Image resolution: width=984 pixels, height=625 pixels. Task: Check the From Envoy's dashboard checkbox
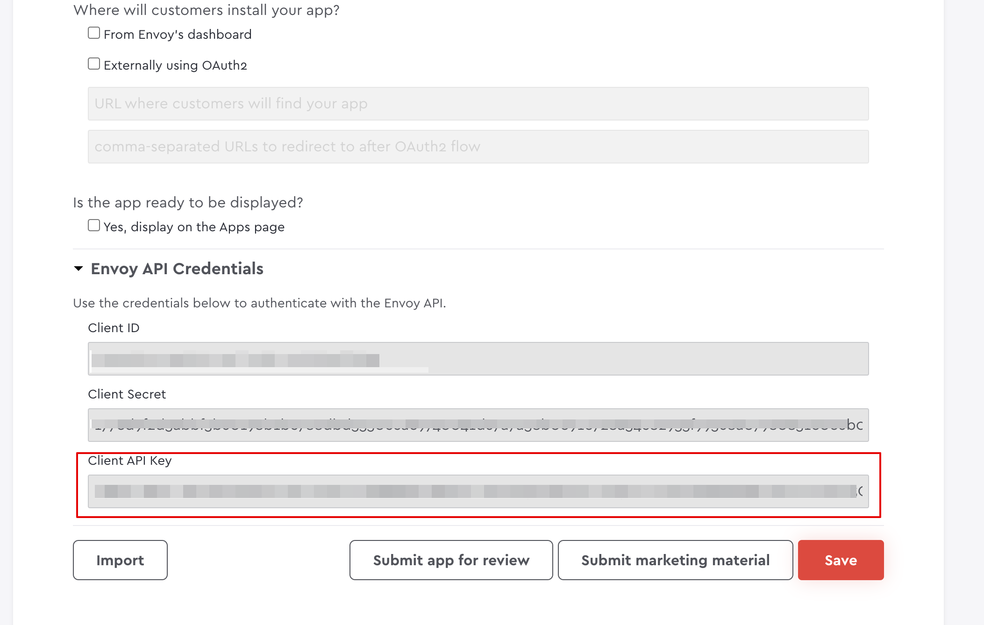[94, 33]
